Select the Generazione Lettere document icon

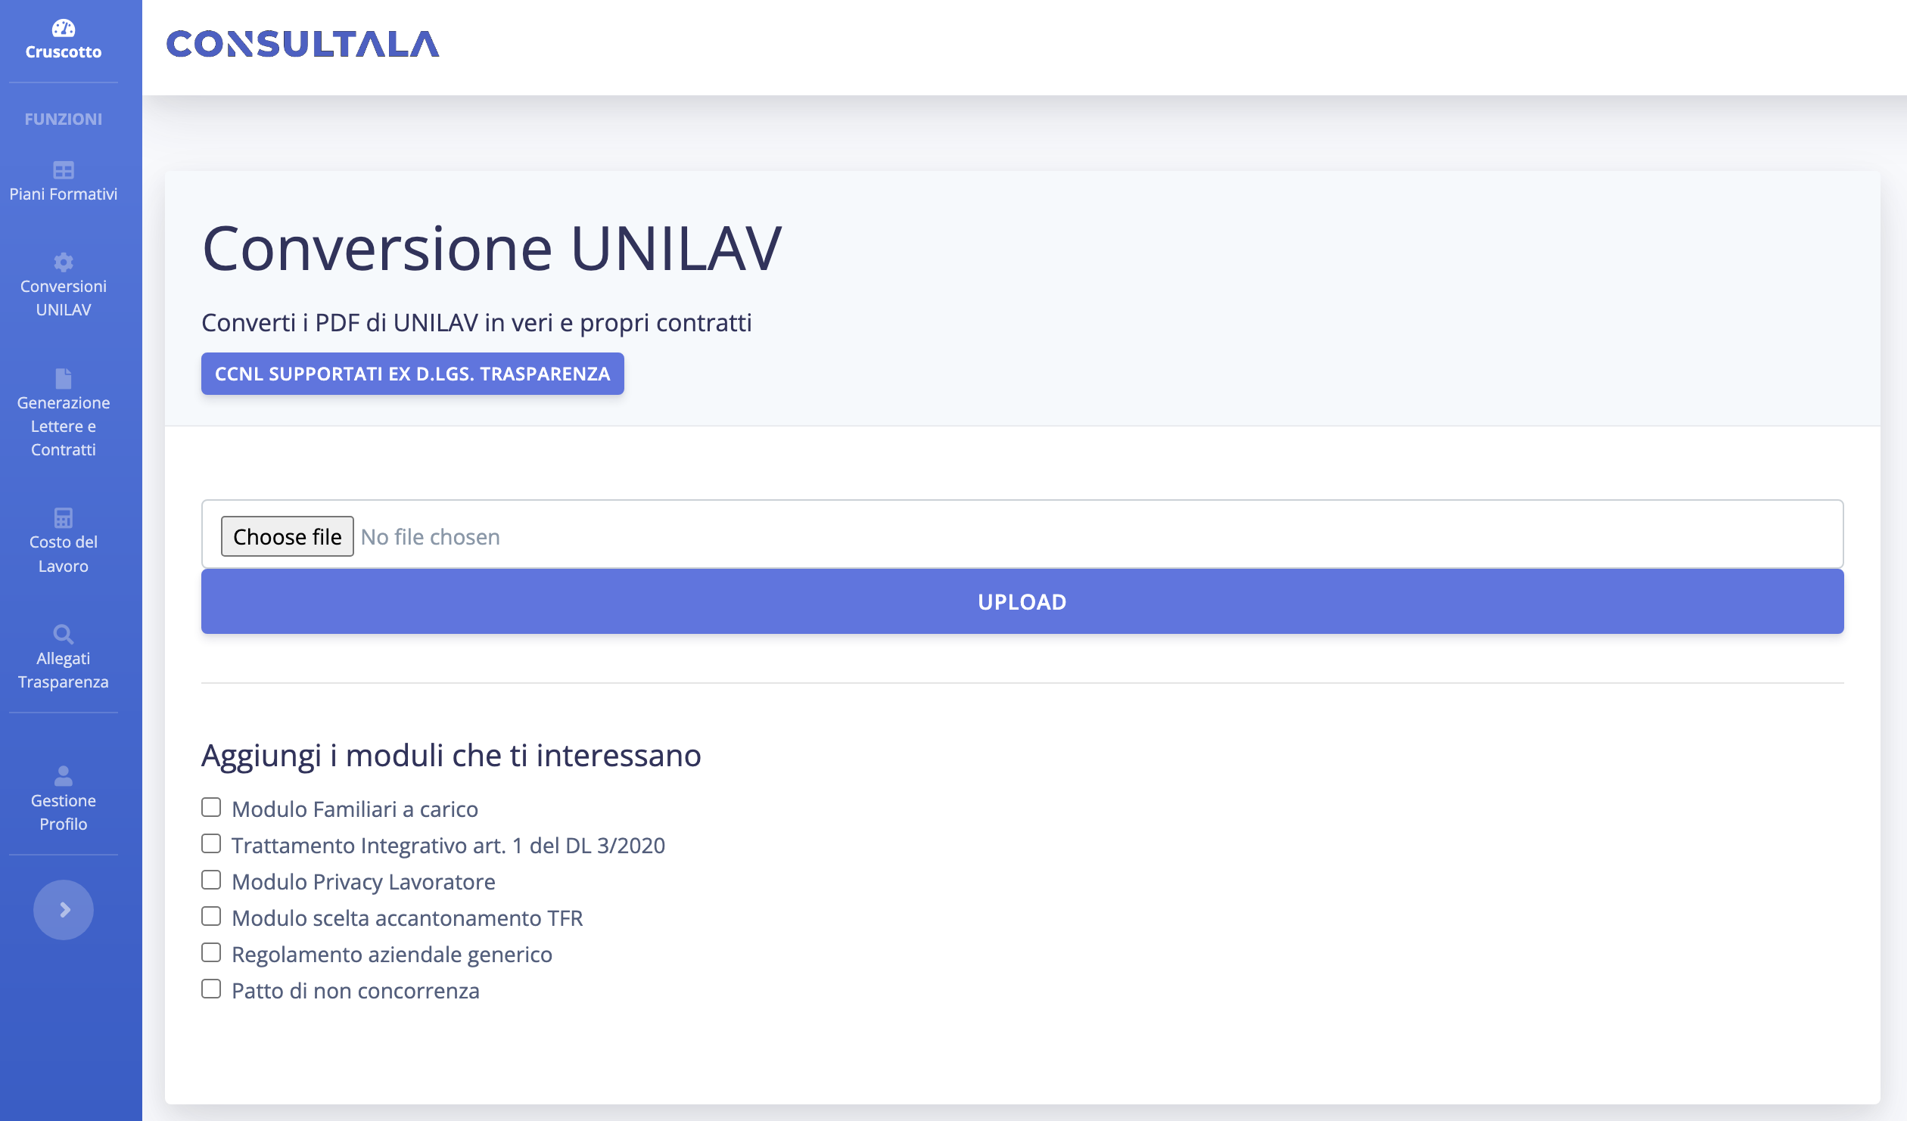click(64, 378)
